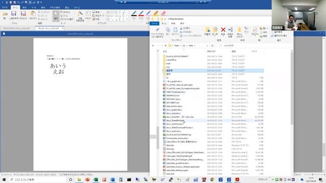Click Deselect all in Explorer ribbon

277,32
